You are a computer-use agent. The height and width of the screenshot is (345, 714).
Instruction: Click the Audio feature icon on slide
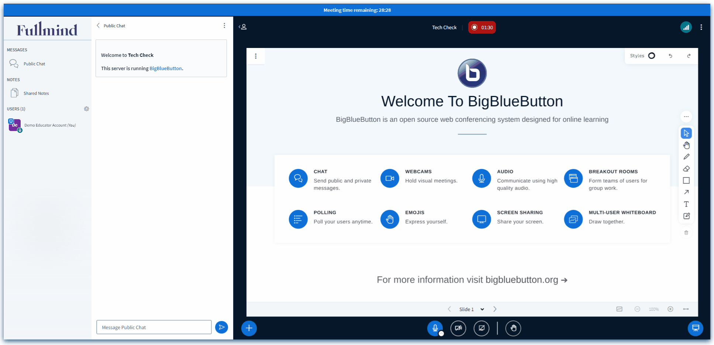tap(482, 179)
